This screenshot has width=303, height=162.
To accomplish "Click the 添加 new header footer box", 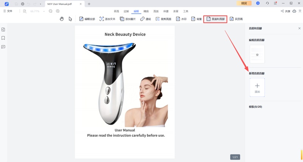I will pos(257,87).
